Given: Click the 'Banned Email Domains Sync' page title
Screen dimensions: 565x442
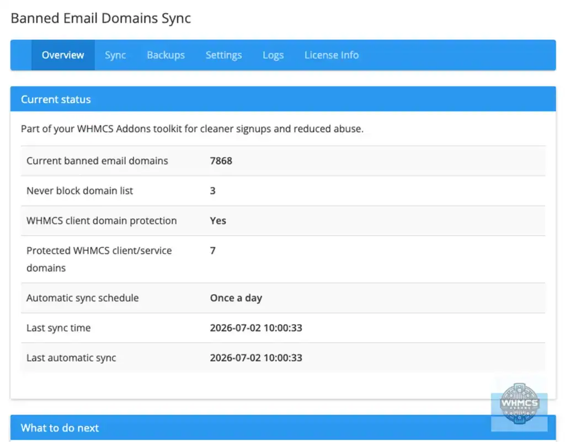Looking at the screenshot, I should (101, 18).
